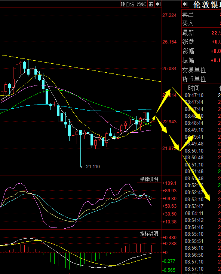Viewport: 221px width, 274px height.
Task: Click the arrow icon beside the 窗 button
Action: click(x=158, y=4)
